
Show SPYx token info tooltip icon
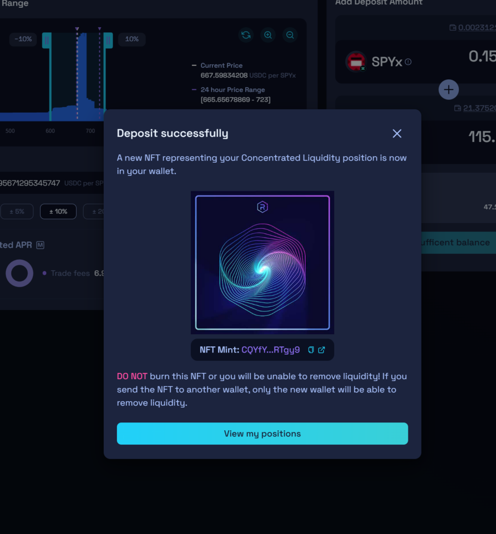tap(408, 62)
